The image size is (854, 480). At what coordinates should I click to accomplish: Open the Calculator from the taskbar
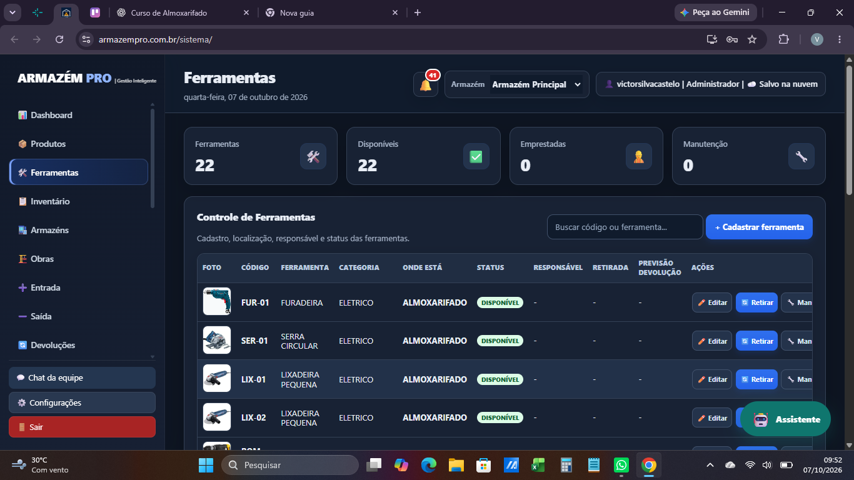click(566, 465)
